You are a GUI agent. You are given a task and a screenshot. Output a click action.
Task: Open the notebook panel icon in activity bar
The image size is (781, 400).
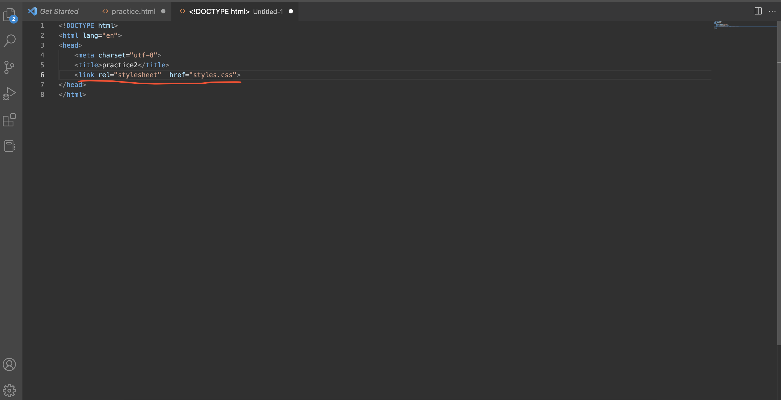click(x=9, y=146)
